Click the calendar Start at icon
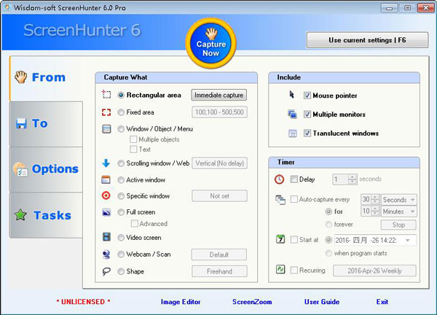 280,239
